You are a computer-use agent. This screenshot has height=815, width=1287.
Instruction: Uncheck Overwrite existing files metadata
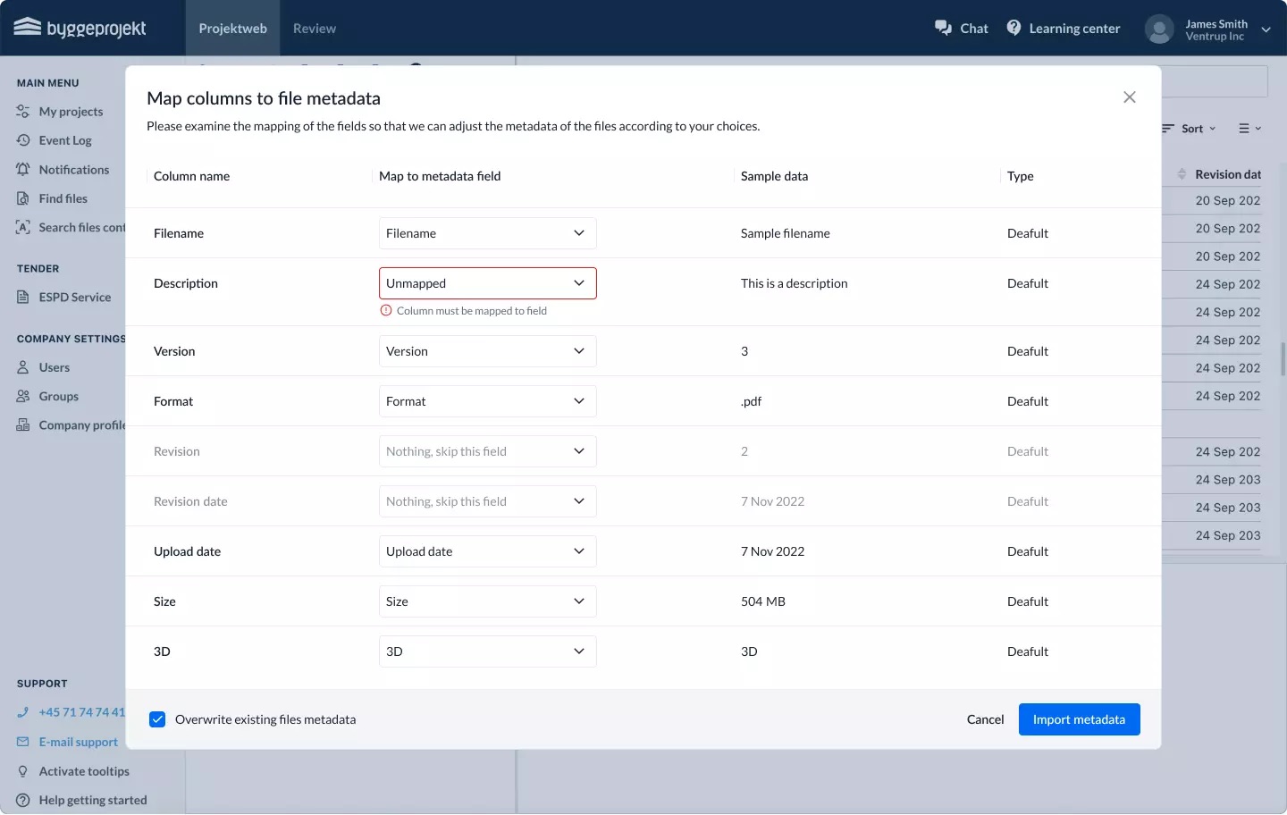tap(157, 719)
